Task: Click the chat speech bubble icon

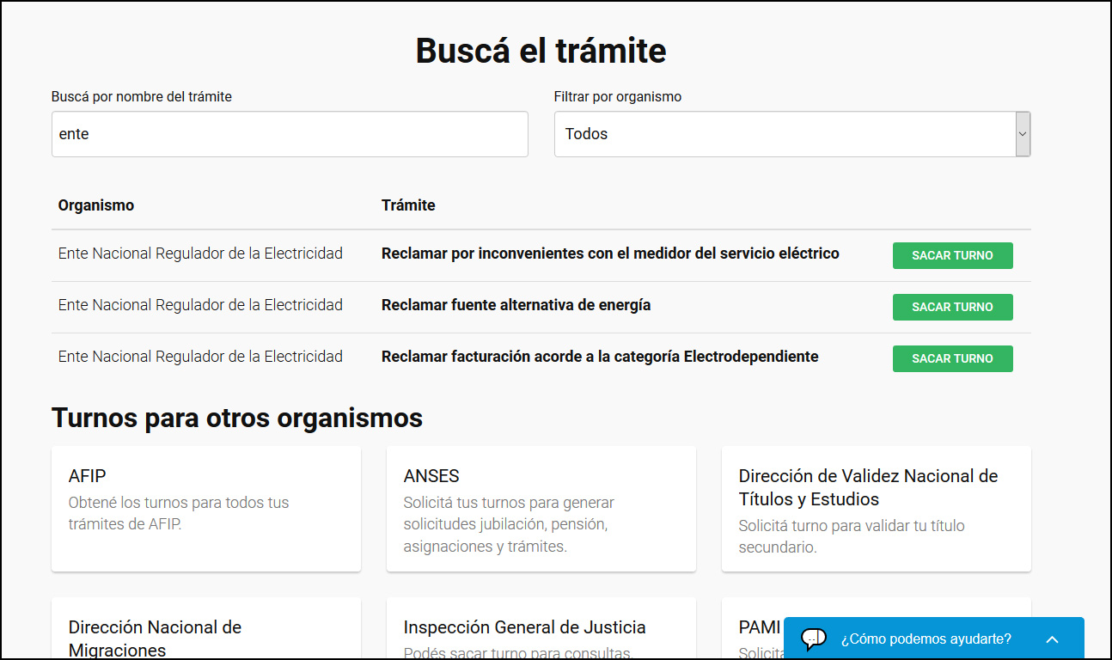Action: [x=813, y=639]
